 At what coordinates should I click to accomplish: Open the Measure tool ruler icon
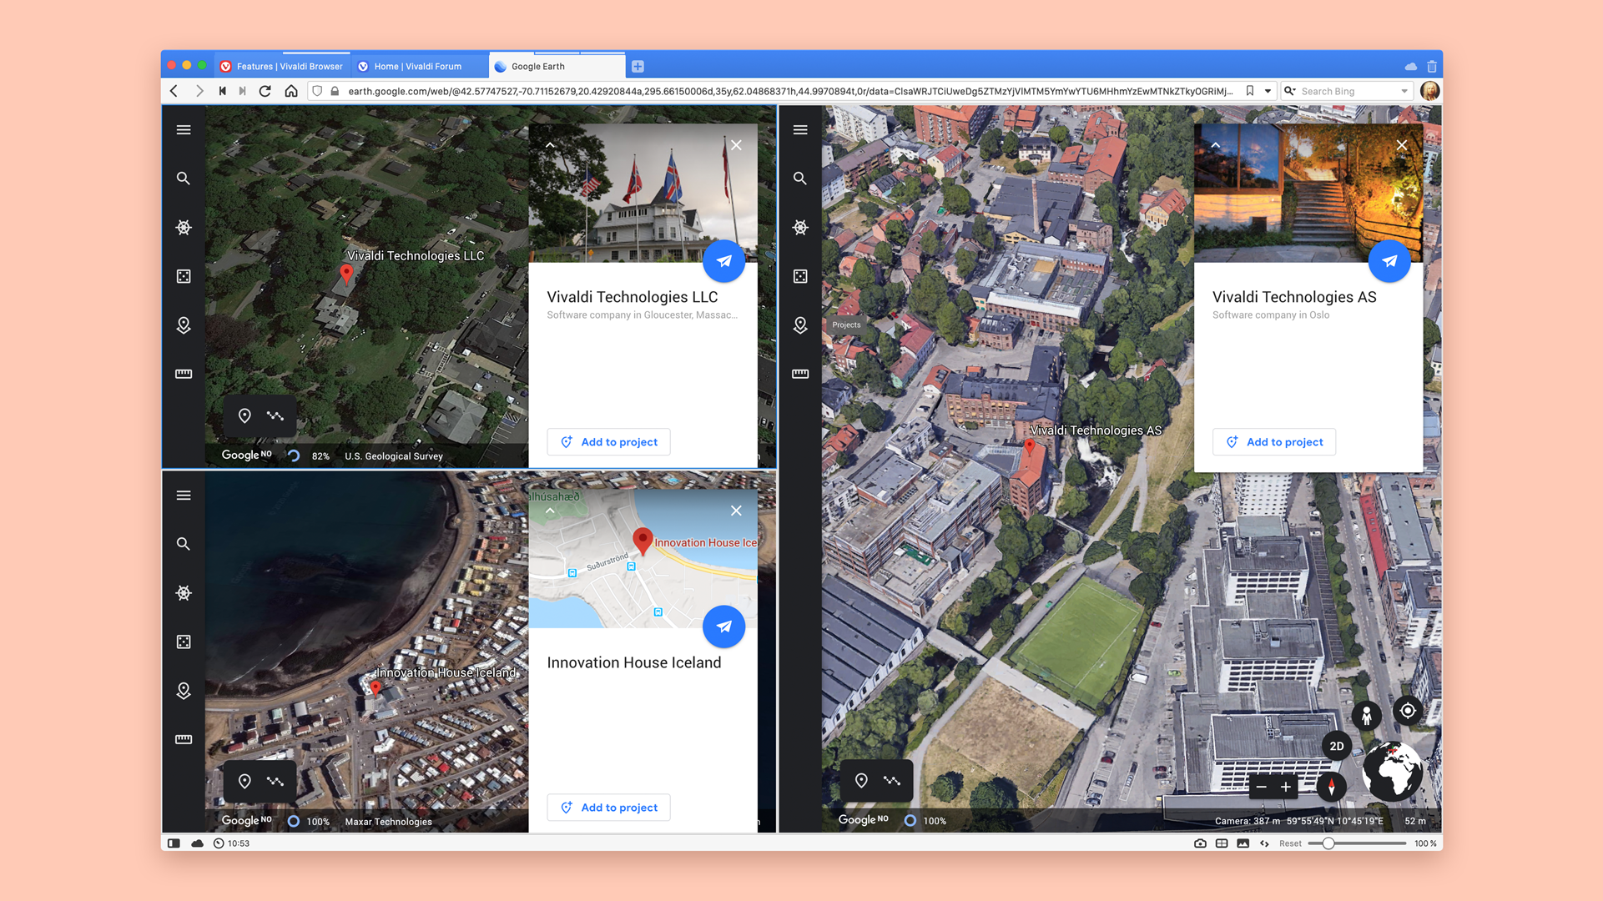[x=184, y=375]
